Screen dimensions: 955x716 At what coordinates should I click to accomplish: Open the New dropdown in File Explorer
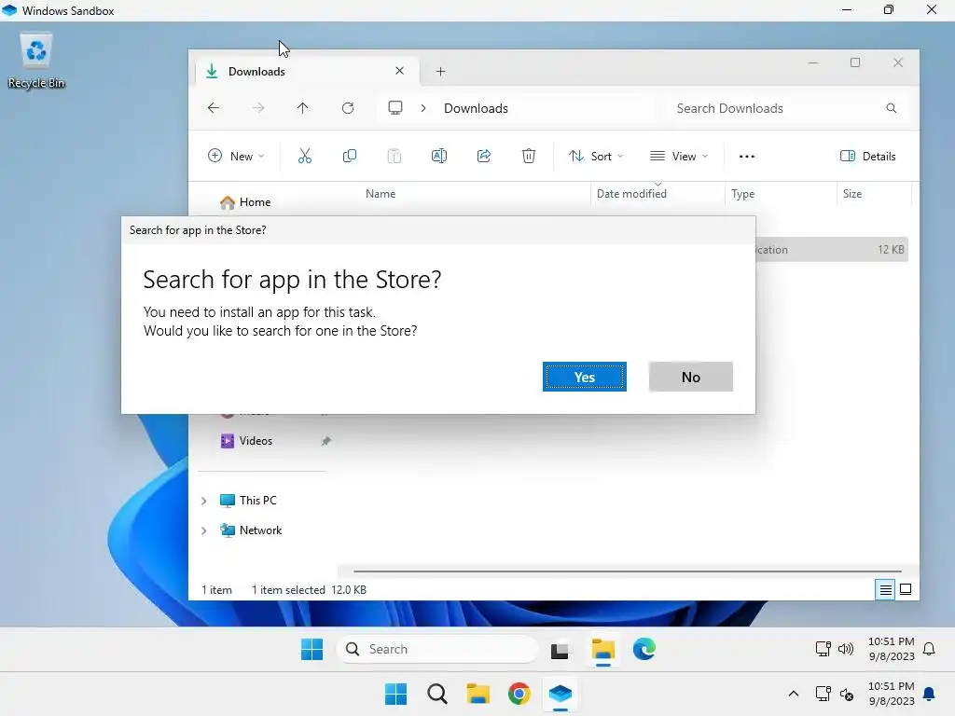pyautogui.click(x=236, y=156)
